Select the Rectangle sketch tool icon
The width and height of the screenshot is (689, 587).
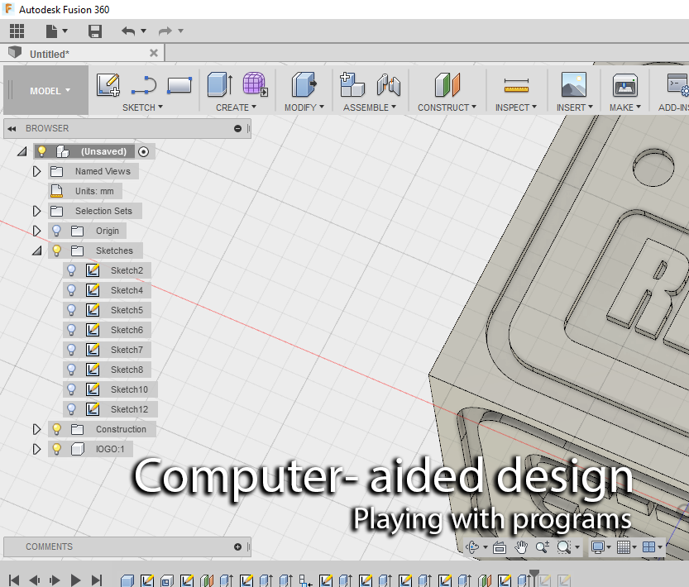(179, 85)
